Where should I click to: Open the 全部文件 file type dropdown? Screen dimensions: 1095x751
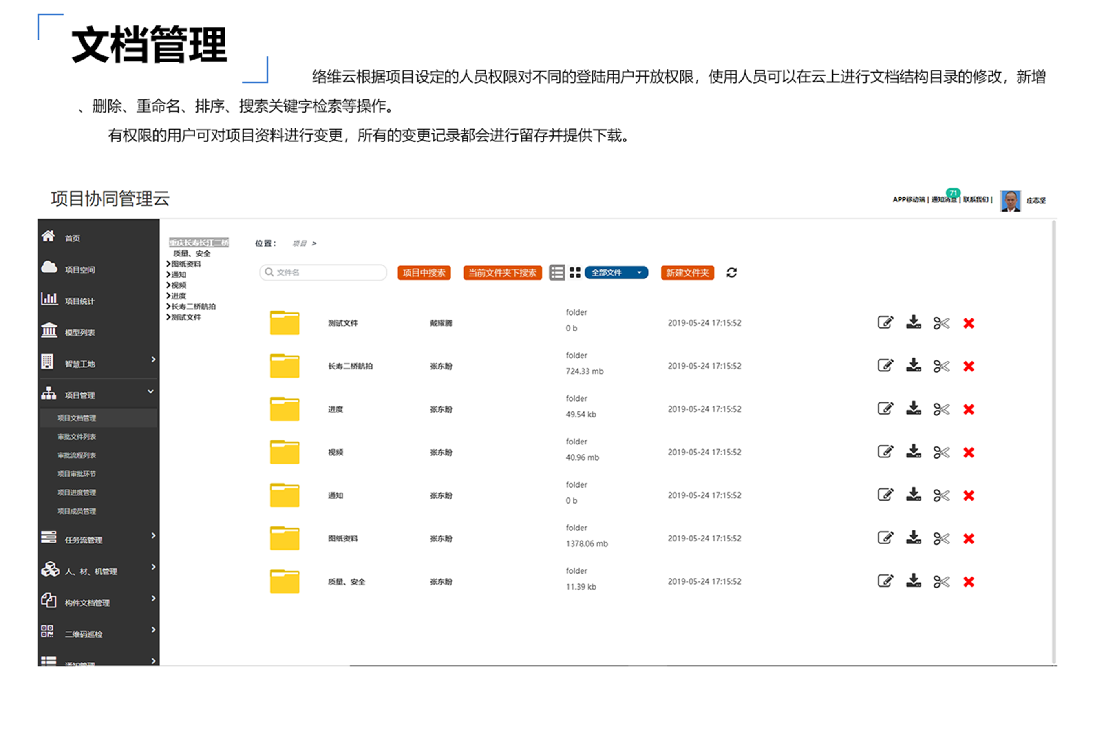616,272
